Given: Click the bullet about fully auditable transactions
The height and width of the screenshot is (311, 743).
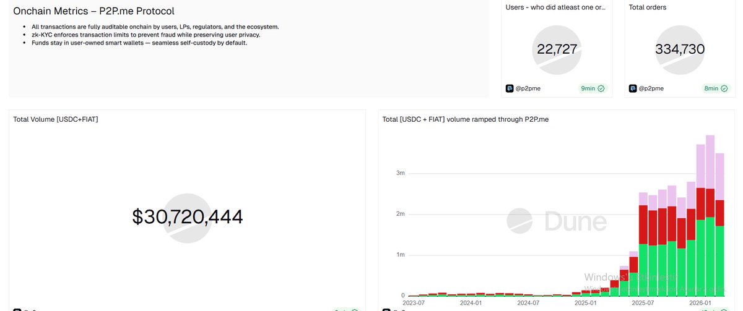Looking at the screenshot, I should [155, 27].
